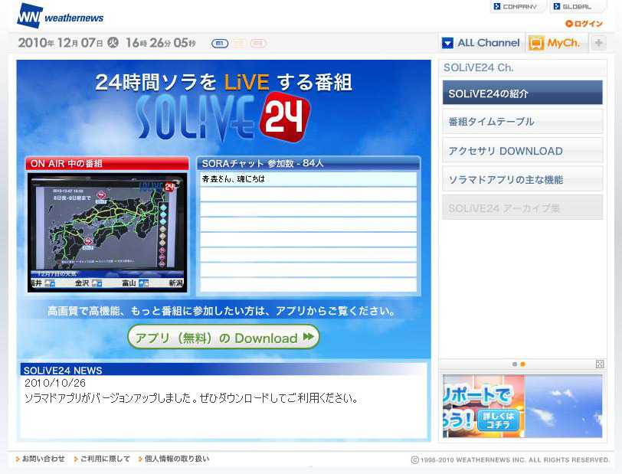Click the ON AIR 中の番組 header
The image size is (622, 474).
click(x=107, y=163)
